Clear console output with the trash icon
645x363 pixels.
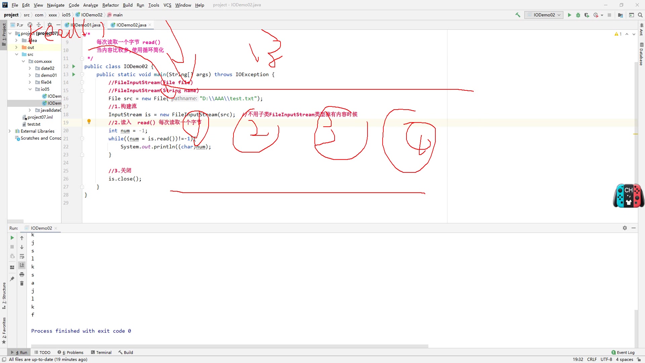22,283
